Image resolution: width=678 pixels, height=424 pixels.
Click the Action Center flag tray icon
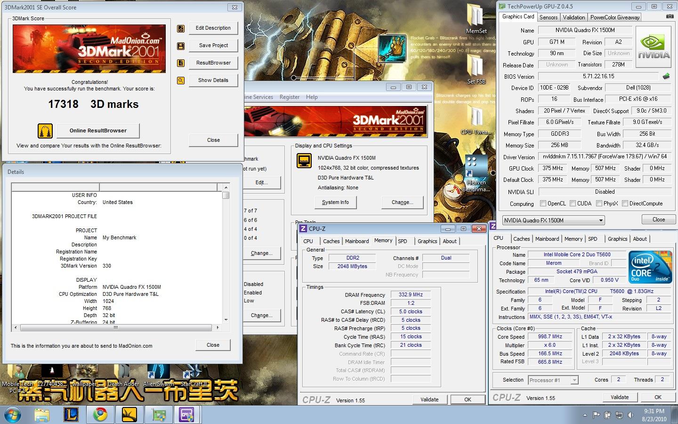click(596, 415)
